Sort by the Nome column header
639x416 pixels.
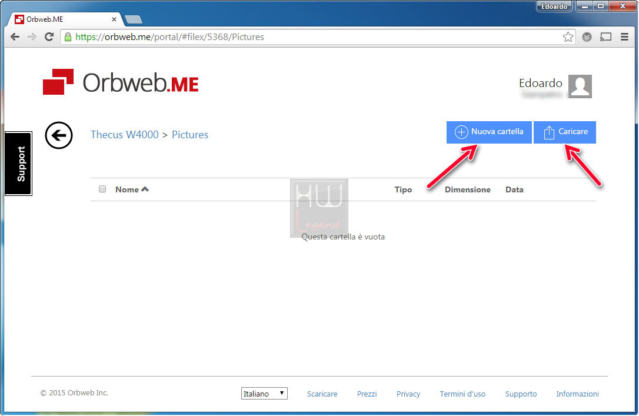point(132,189)
